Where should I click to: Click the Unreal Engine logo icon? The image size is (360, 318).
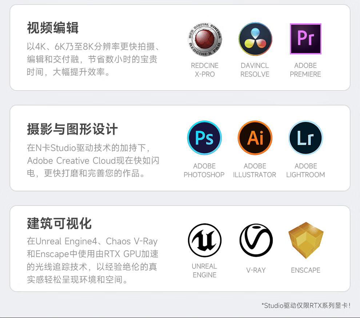pos(205,240)
